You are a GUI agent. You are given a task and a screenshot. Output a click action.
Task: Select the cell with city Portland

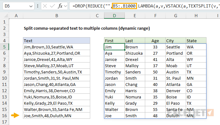coord(175,53)
